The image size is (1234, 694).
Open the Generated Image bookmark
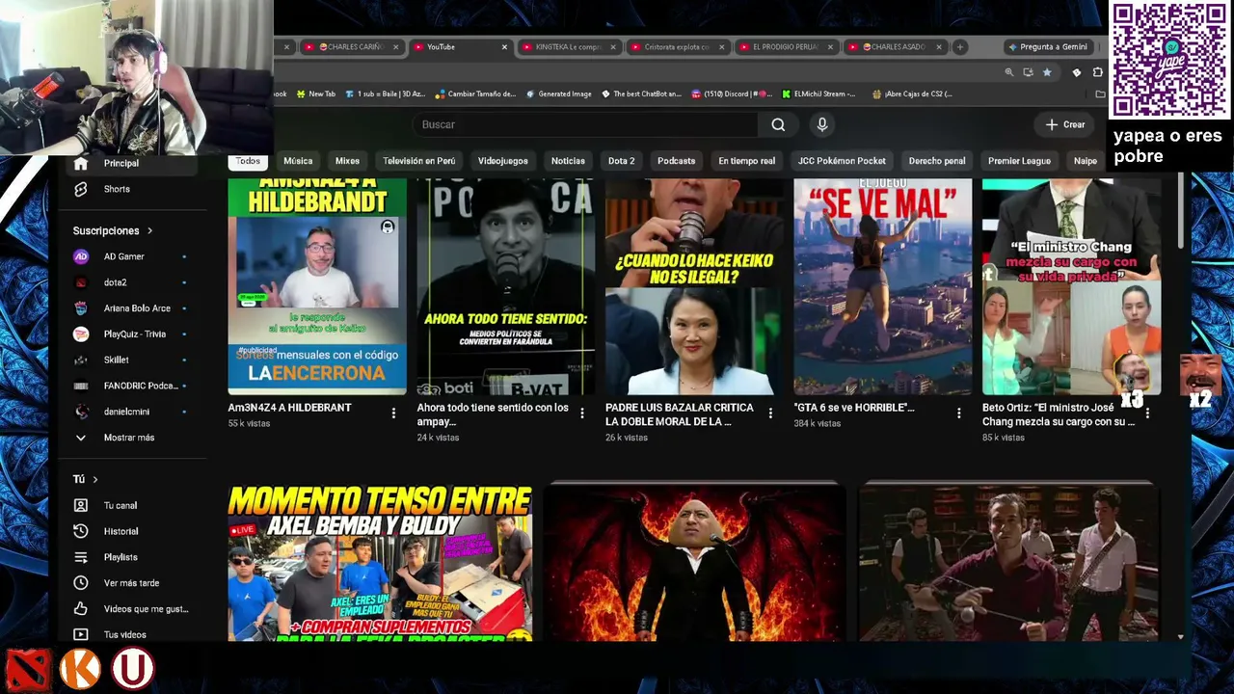559,93
